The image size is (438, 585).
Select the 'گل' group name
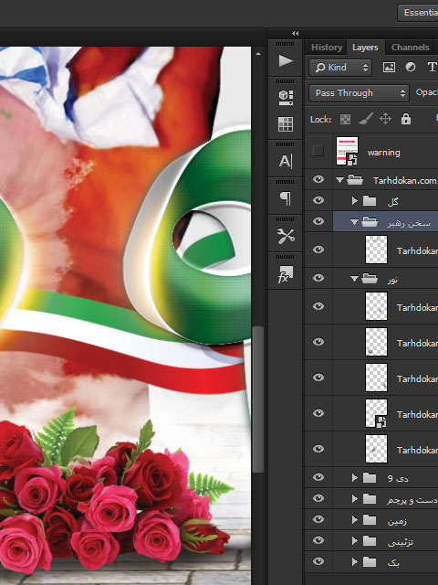point(393,202)
